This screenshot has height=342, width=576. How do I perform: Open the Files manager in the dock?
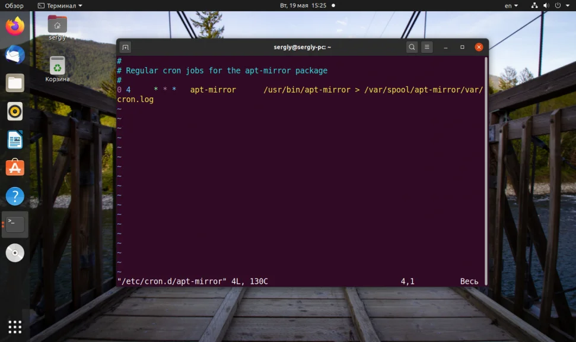15,83
